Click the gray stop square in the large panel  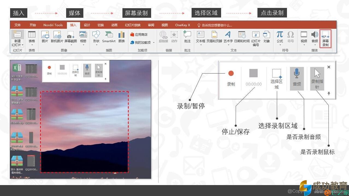(253, 73)
